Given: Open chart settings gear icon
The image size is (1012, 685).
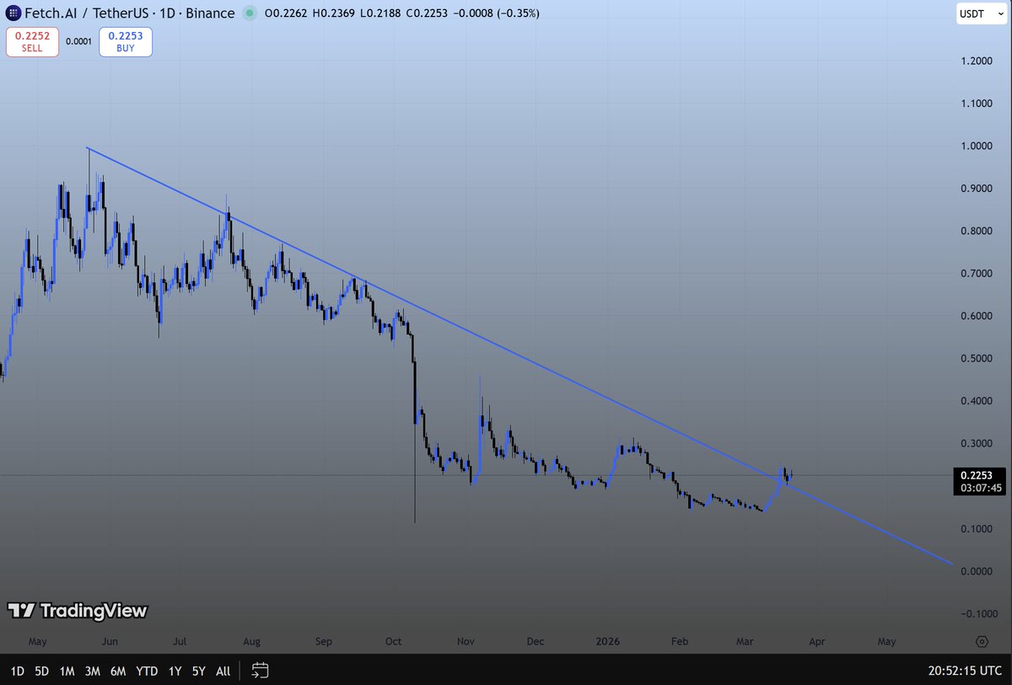Looking at the screenshot, I should pyautogui.click(x=982, y=641).
